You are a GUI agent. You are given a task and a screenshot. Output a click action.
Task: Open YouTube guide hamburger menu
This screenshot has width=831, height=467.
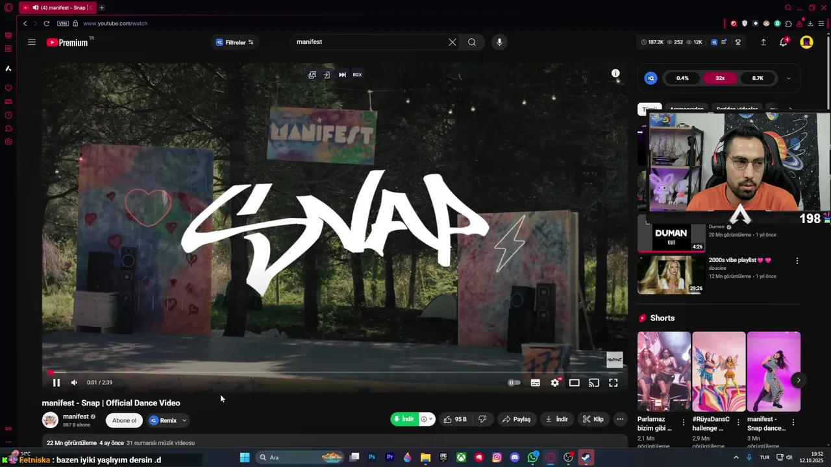pyautogui.click(x=32, y=42)
